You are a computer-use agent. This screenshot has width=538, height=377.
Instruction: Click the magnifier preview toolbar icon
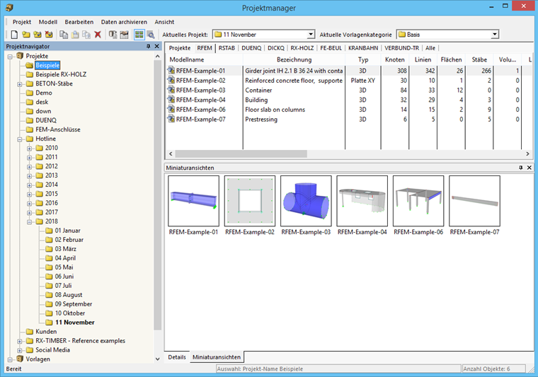tap(150, 35)
